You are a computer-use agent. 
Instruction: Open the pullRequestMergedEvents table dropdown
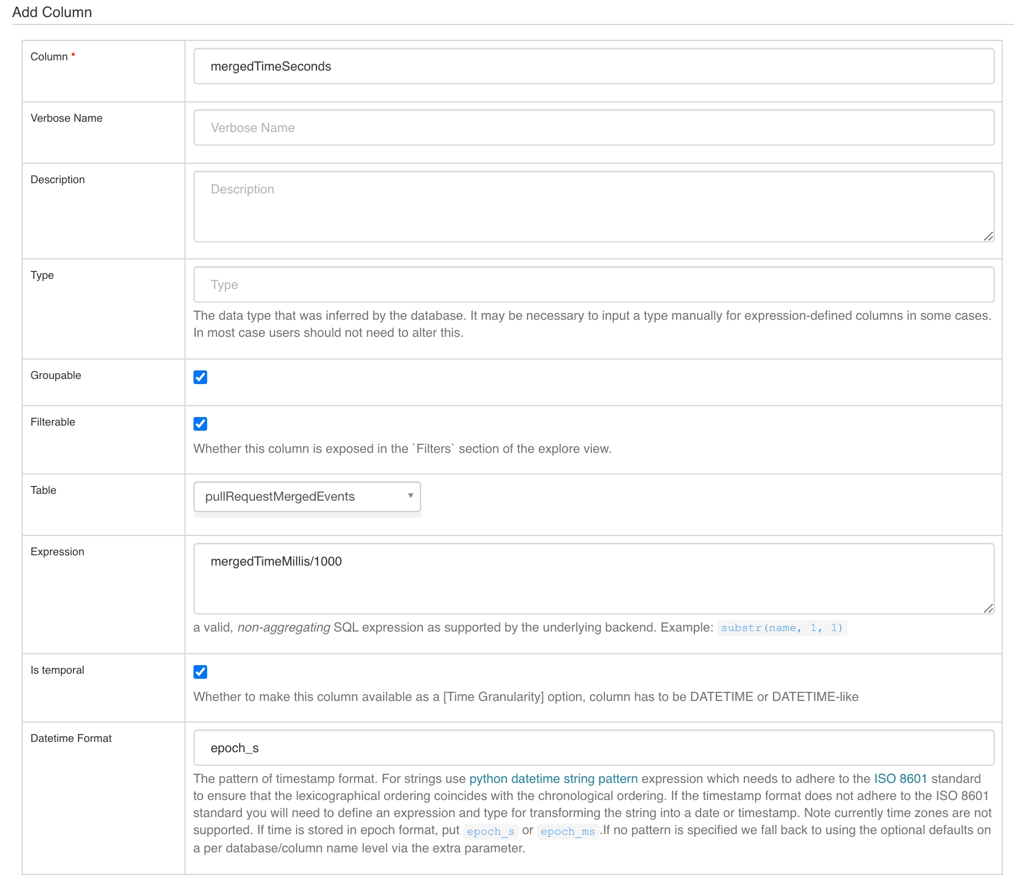tap(307, 497)
